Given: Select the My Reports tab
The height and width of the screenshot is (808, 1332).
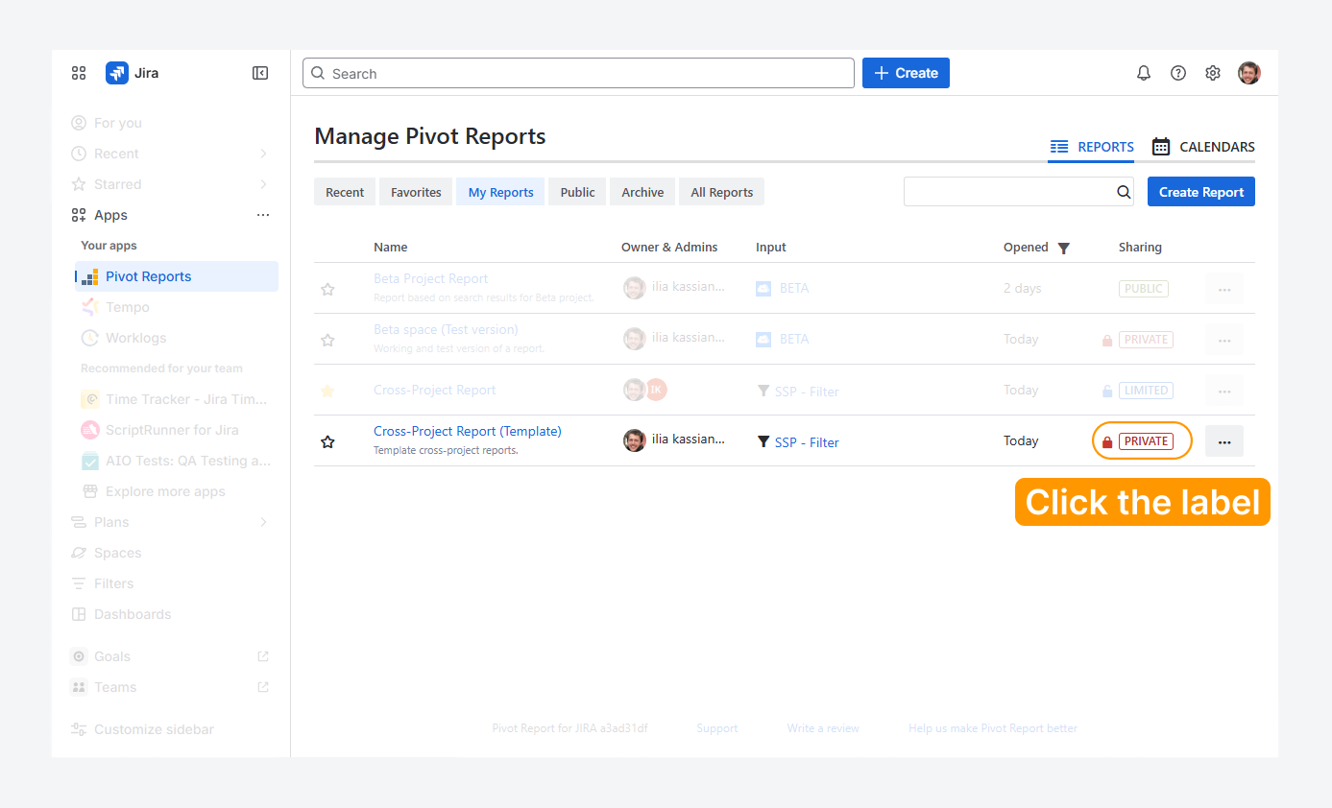Looking at the screenshot, I should point(500,192).
